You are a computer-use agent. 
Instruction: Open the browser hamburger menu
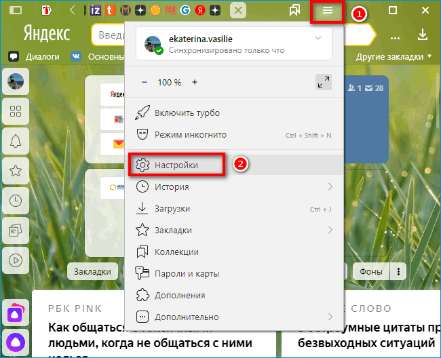click(328, 11)
